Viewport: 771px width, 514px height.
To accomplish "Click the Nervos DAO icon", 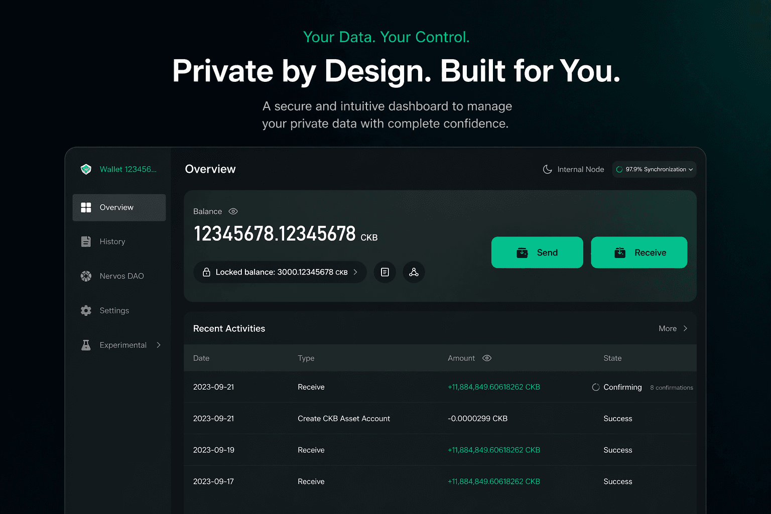I will pyautogui.click(x=86, y=276).
